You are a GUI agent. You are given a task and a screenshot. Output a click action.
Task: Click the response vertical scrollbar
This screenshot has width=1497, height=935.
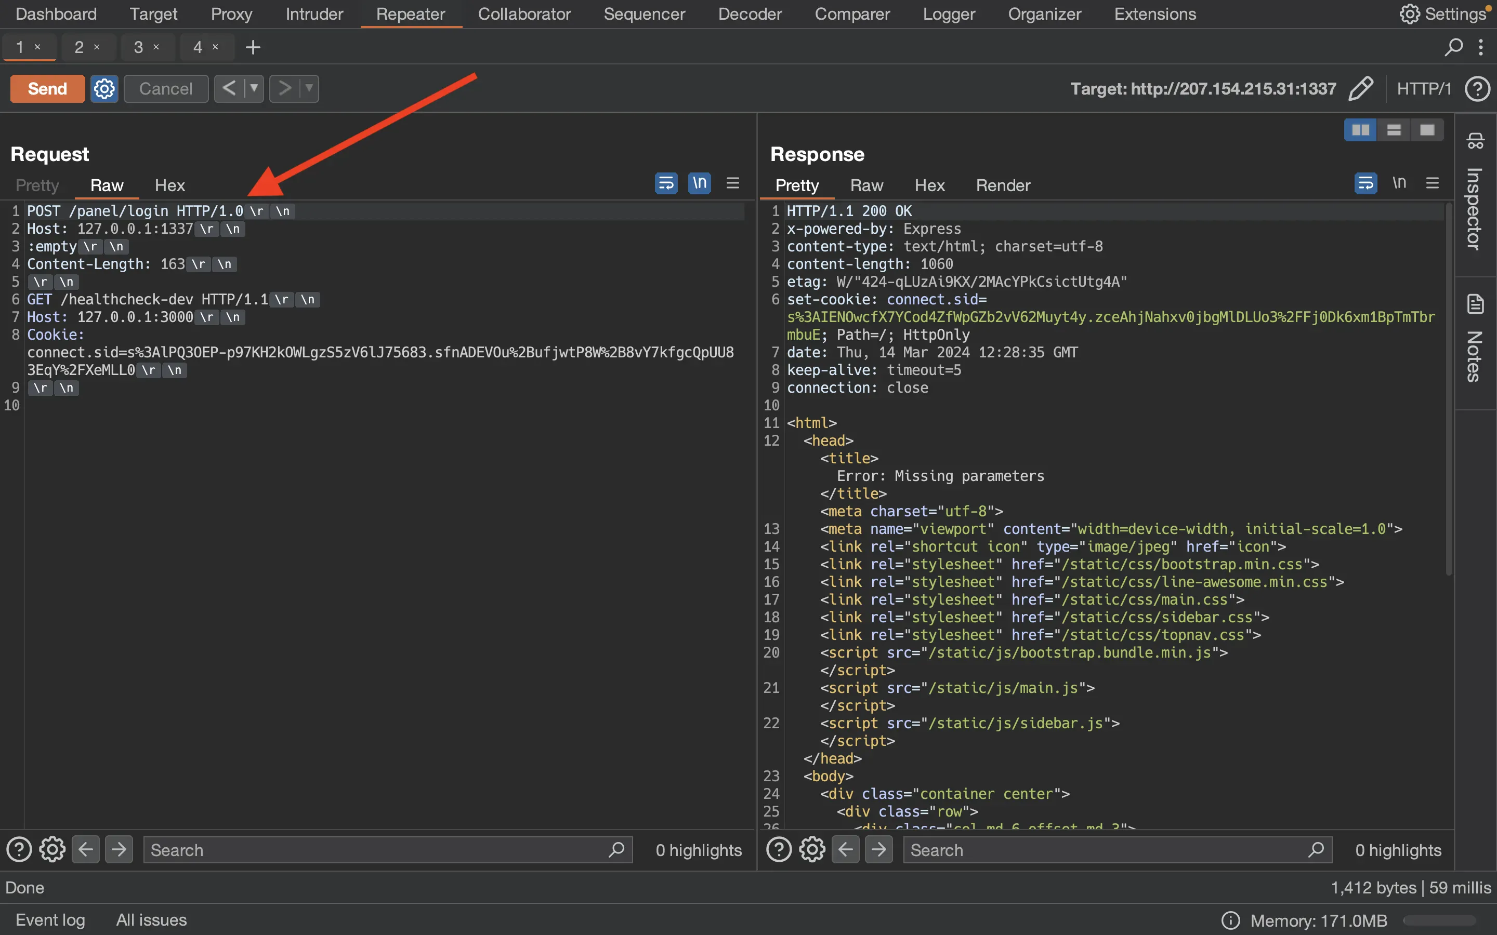[x=1448, y=390]
